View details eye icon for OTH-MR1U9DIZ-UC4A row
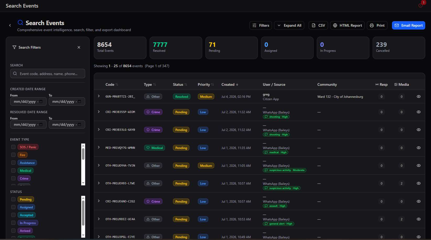The width and height of the screenshot is (431, 240). tap(419, 219)
